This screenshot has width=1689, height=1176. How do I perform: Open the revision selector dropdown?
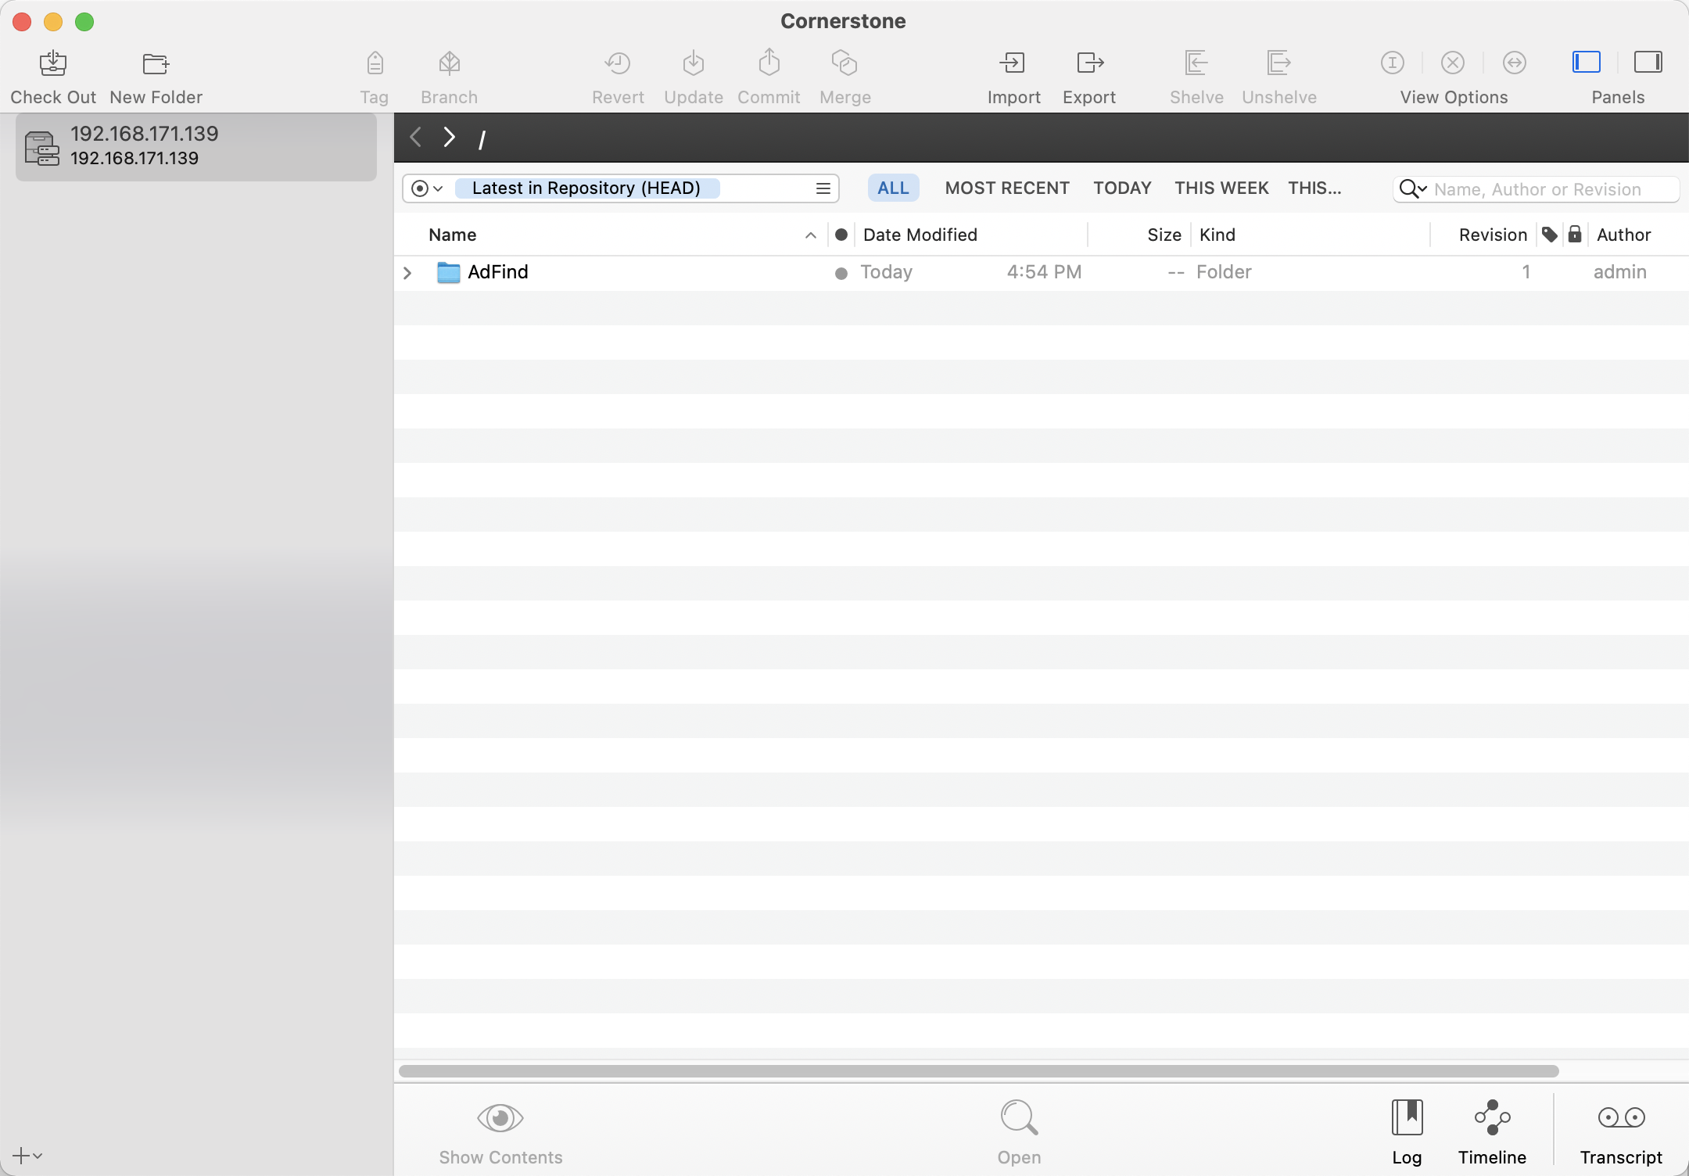pos(428,188)
